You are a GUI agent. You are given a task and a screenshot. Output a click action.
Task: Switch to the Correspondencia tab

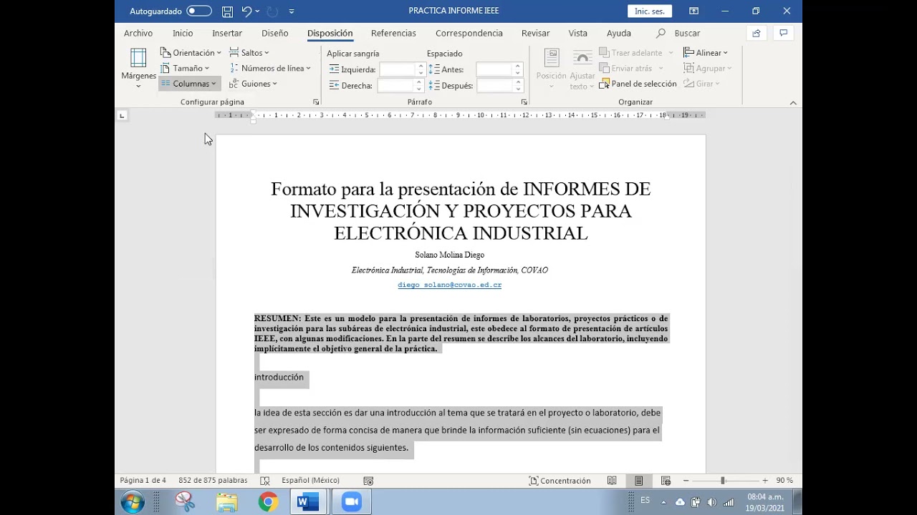click(469, 33)
